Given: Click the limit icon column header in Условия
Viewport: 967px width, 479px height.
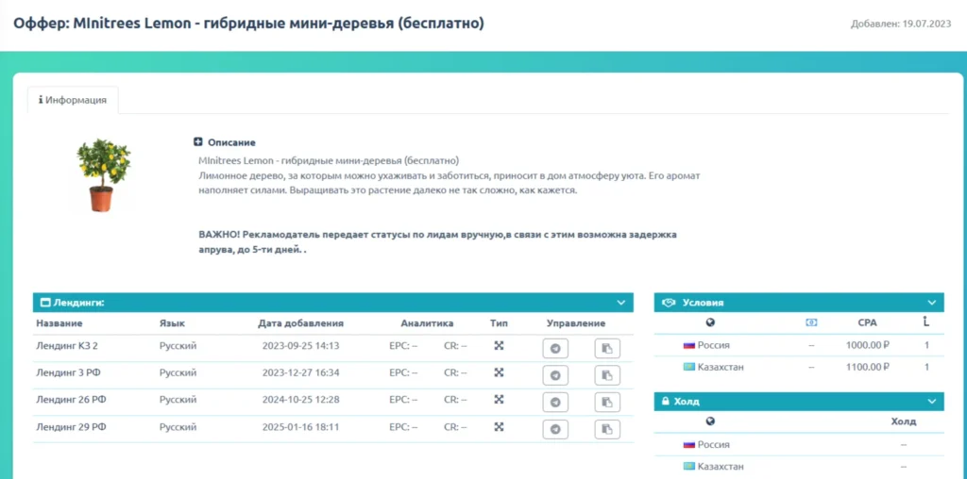Looking at the screenshot, I should click(x=926, y=322).
